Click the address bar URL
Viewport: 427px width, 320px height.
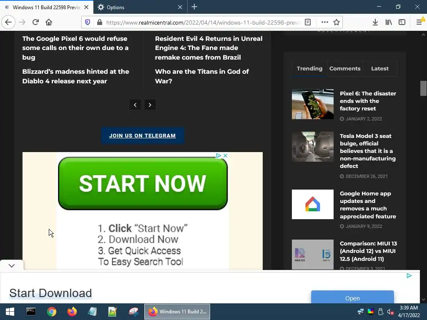[203, 22]
